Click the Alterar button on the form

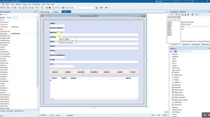click(107, 72)
